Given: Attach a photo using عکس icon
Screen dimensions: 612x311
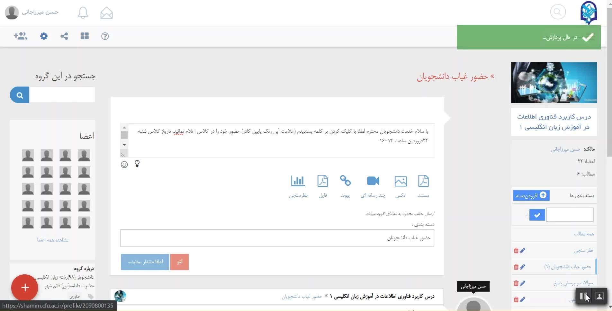Looking at the screenshot, I should coord(401,186).
